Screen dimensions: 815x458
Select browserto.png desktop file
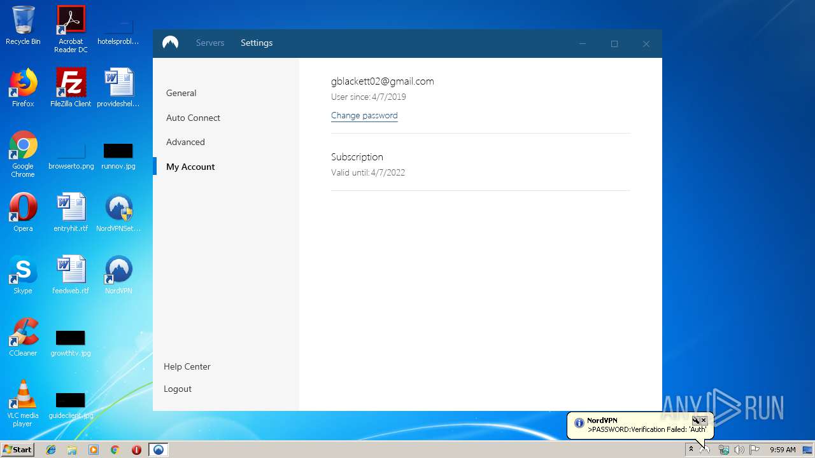point(71,156)
